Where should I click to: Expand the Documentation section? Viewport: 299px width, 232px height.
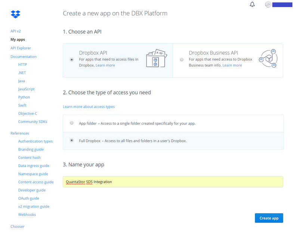click(x=23, y=57)
